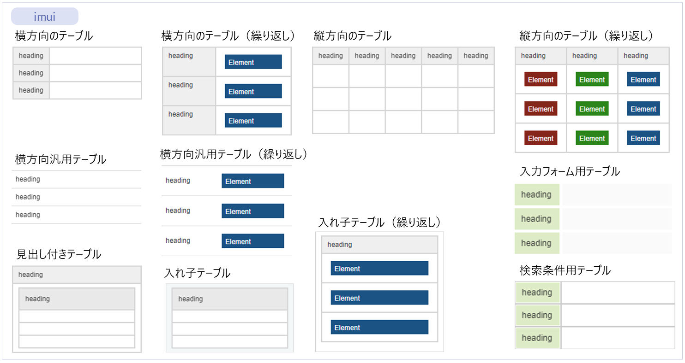Click the 入力フォーム用テーブル title text
This screenshot has height=363, width=685.
(x=570, y=171)
